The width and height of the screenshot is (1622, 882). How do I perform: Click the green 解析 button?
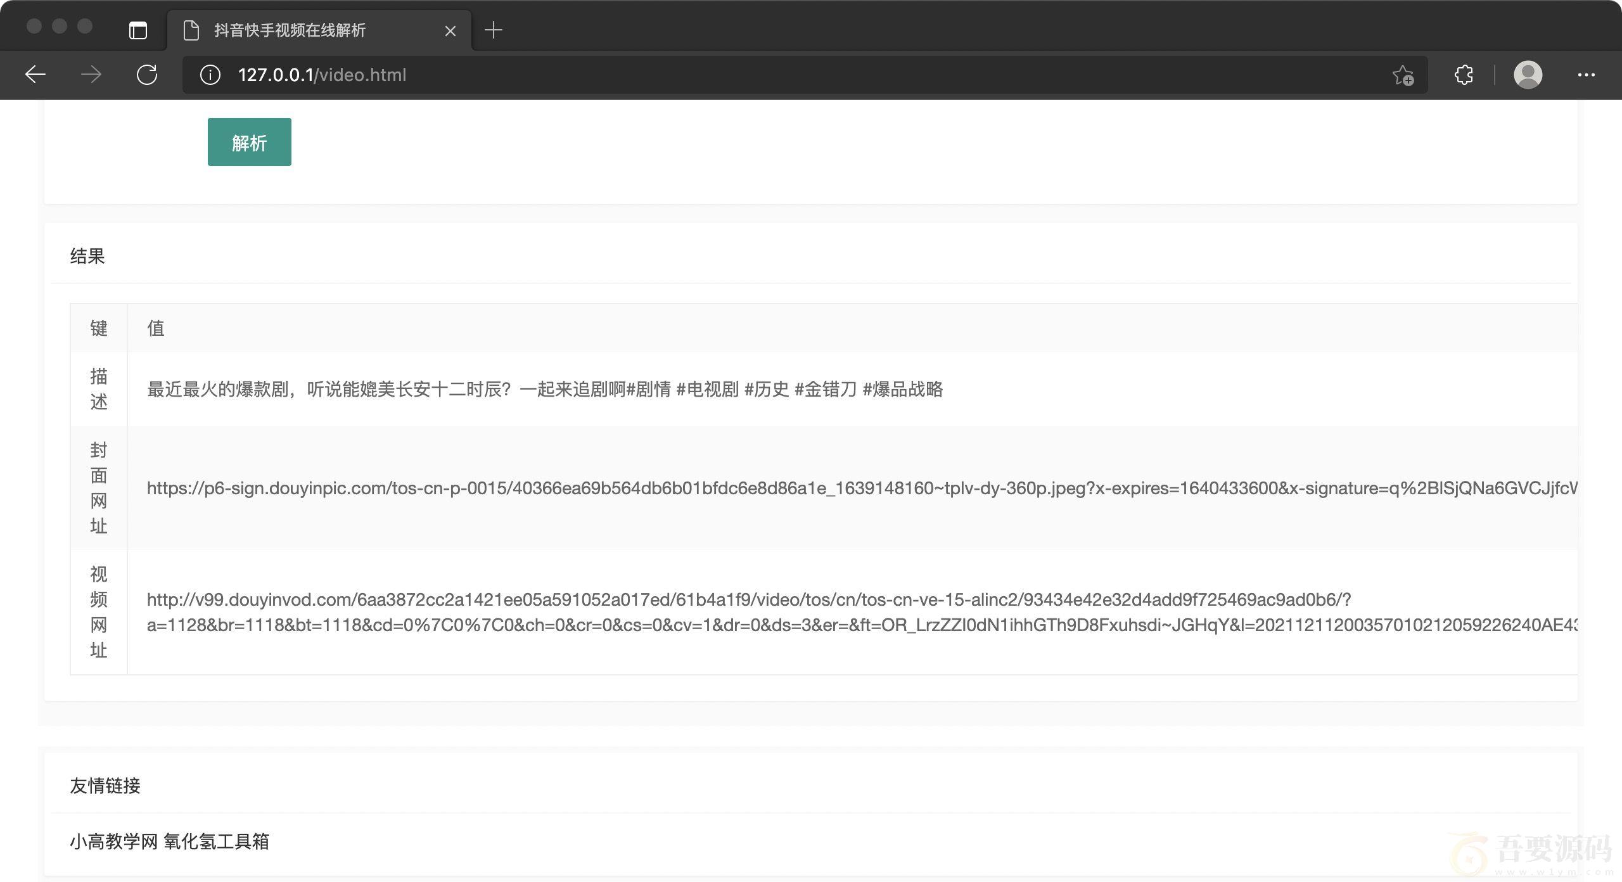coord(250,142)
